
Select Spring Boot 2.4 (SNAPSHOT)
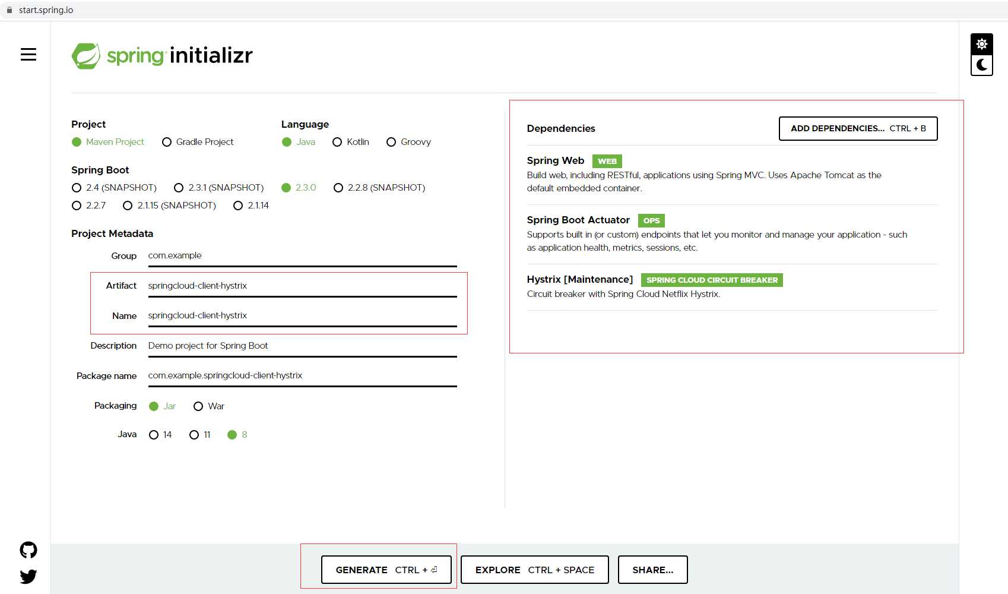(x=114, y=188)
